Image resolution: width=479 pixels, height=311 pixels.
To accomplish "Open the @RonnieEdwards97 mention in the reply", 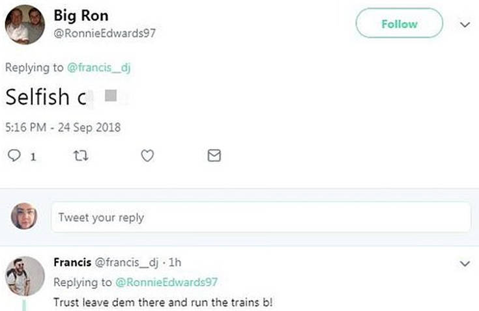I will [166, 282].
